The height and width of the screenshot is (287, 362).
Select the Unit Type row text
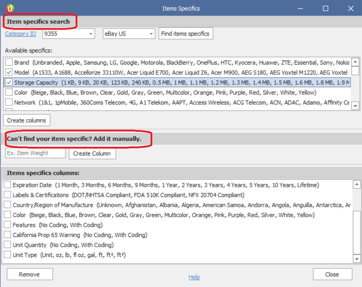(x=69, y=255)
